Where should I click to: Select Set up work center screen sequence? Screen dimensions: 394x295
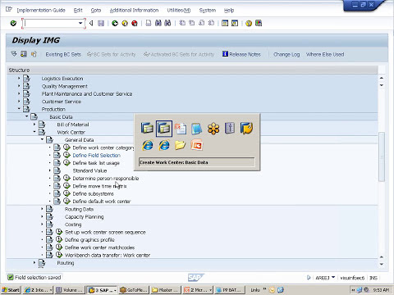tap(105, 232)
